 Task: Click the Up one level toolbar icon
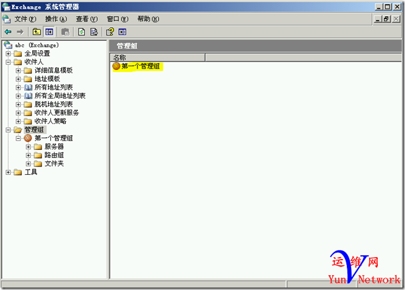tap(37, 32)
